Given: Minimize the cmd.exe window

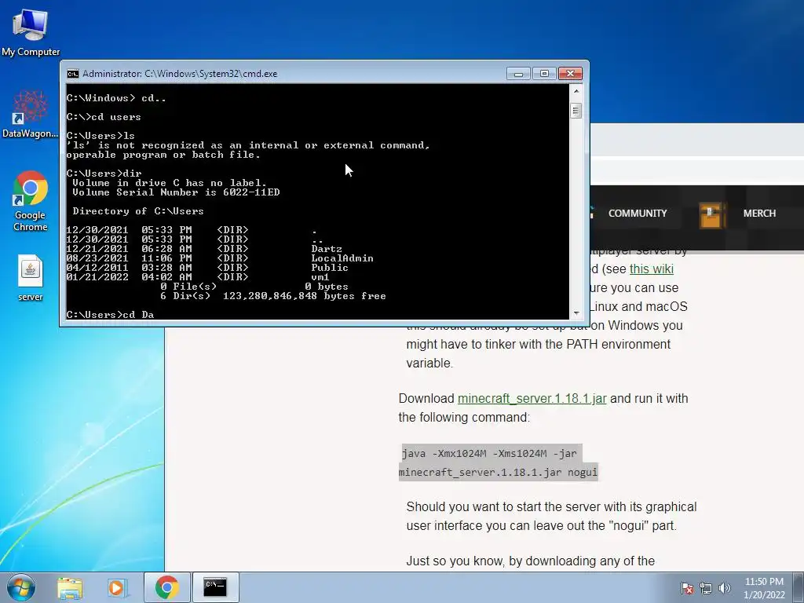Looking at the screenshot, I should [518, 74].
